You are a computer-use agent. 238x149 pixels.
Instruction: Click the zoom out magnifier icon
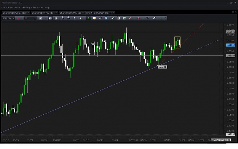(x=69, y=18)
